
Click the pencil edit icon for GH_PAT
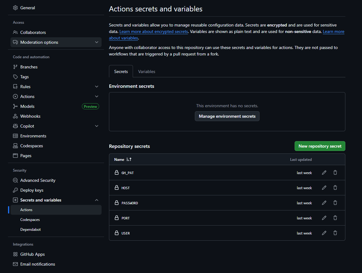324,173
